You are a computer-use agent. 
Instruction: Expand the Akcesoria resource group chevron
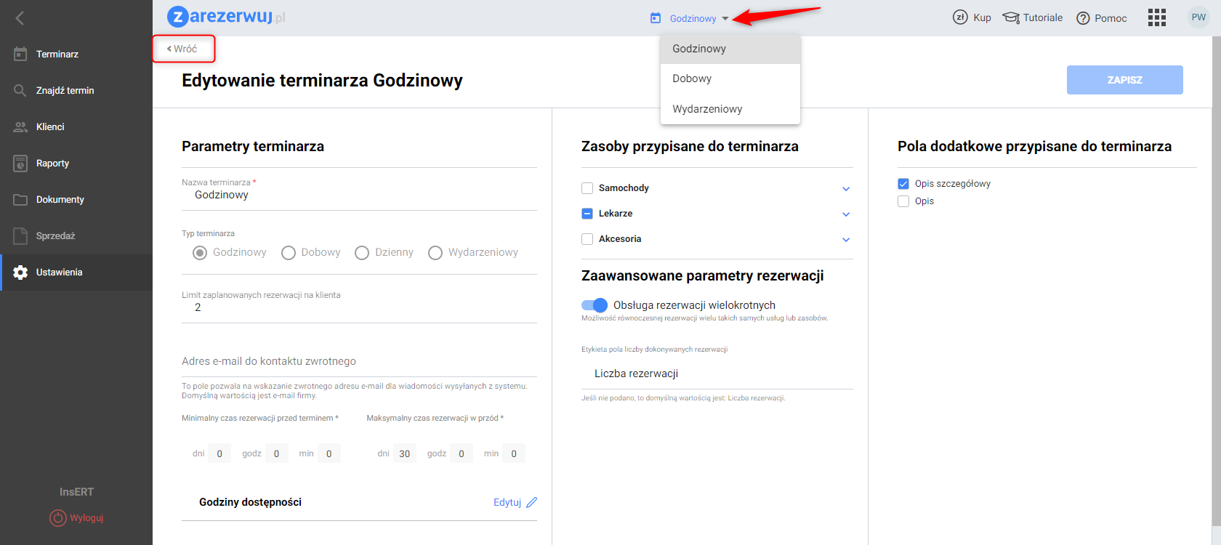click(x=846, y=240)
